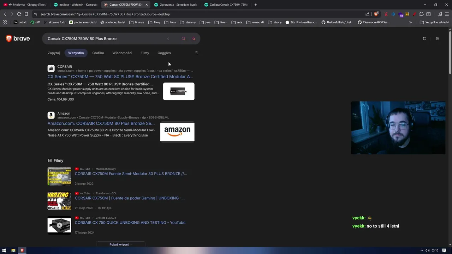Open File Explorer from the taskbar
The width and height of the screenshot is (452, 254).
click(x=13, y=250)
